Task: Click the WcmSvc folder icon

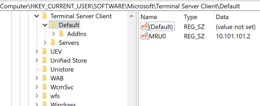Action: pos(44,87)
